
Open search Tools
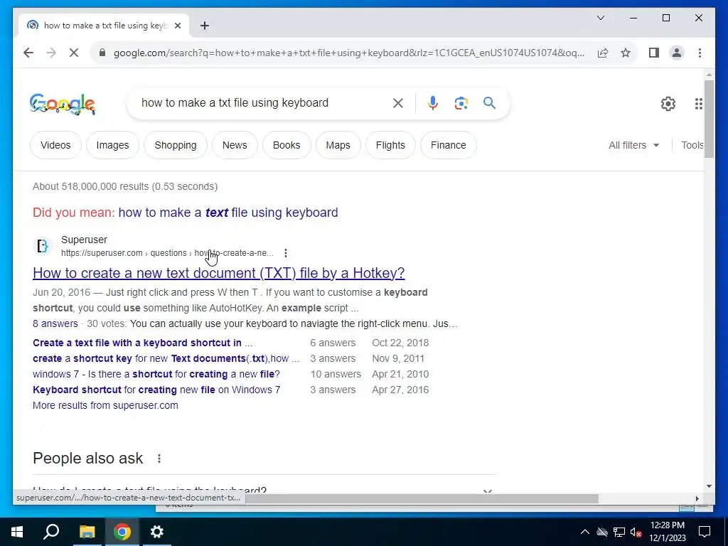(x=692, y=145)
